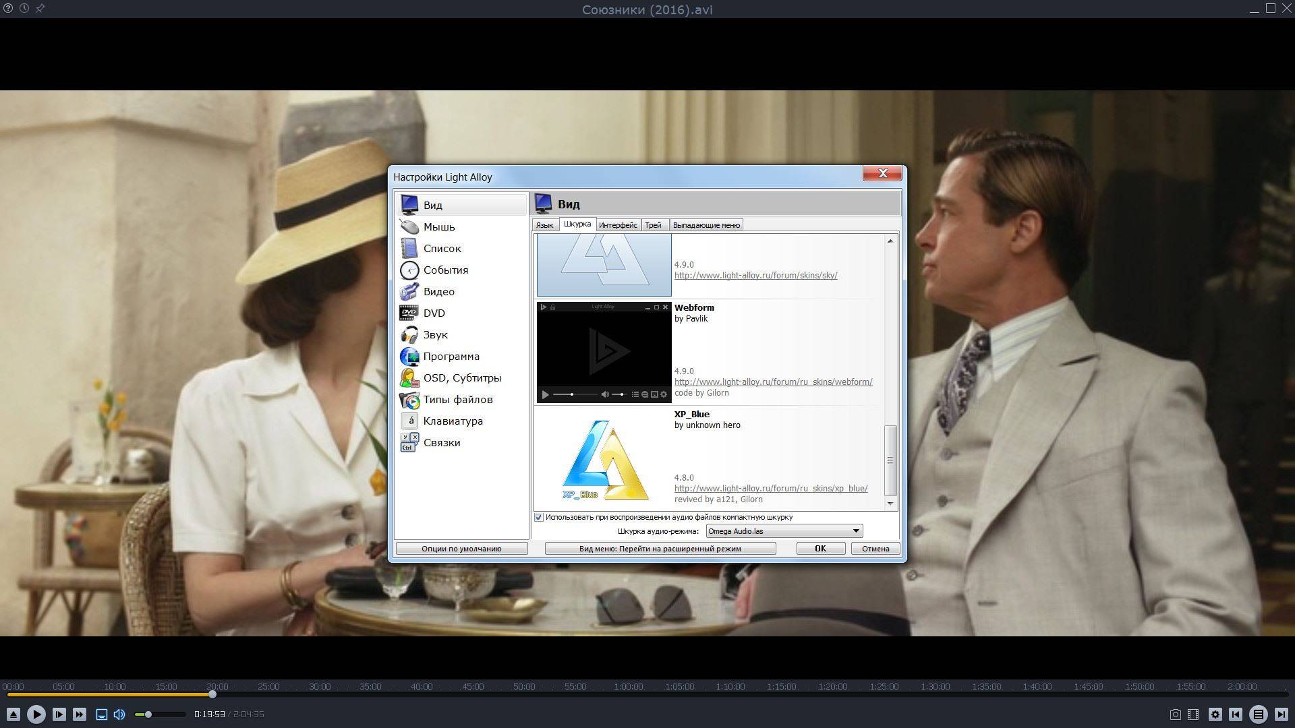Skip to next file in playlist
Screen dimensions: 1295x728
point(1281,715)
